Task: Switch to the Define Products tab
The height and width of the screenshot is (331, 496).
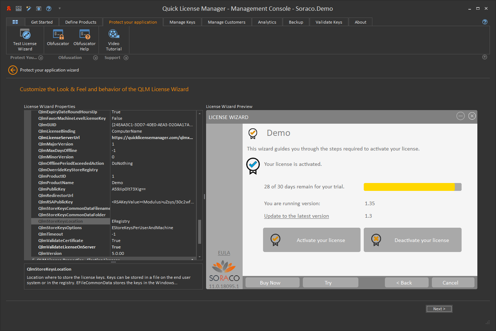Action: (81, 22)
